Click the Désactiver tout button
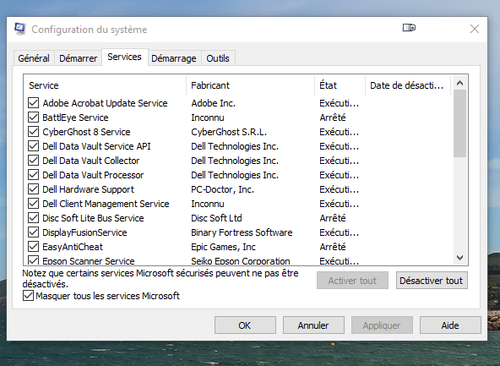The image size is (500, 366). (432, 281)
